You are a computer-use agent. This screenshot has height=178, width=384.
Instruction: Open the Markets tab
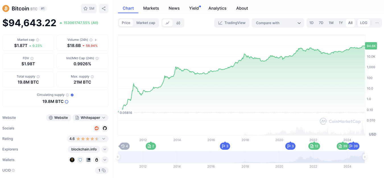click(151, 8)
